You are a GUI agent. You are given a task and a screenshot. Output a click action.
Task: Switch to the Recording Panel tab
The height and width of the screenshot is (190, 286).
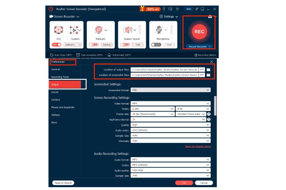click(x=60, y=77)
